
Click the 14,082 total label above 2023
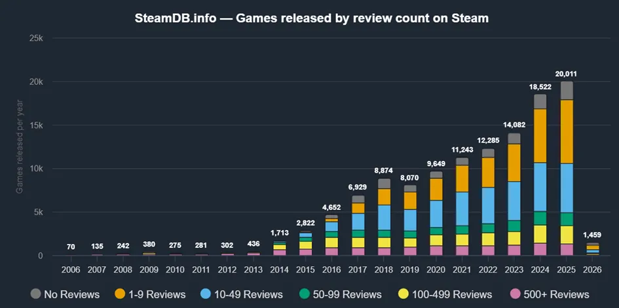[x=514, y=126]
